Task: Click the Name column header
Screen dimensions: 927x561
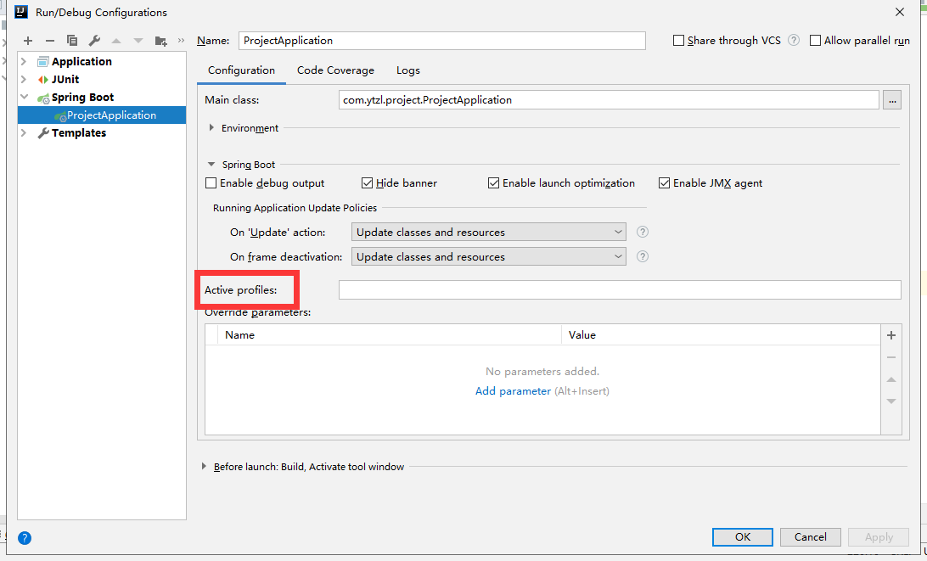Action: (x=390, y=334)
